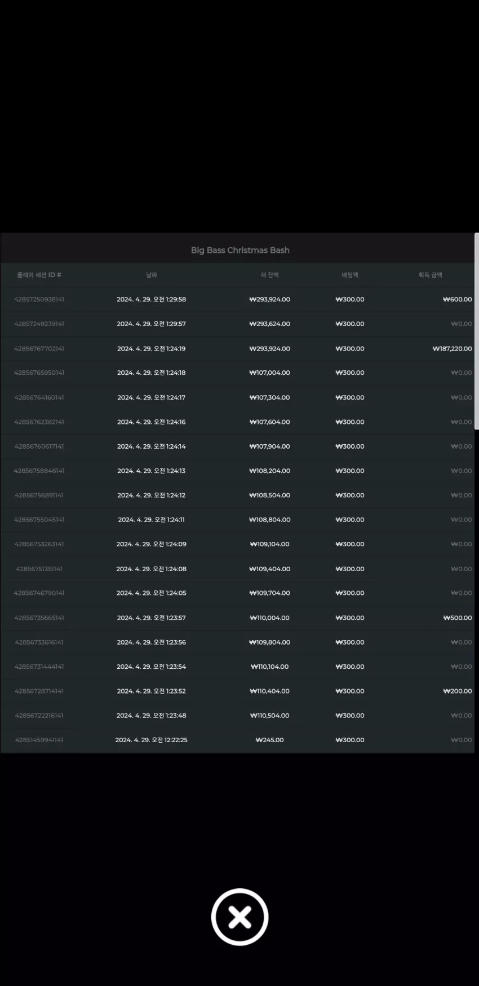This screenshot has height=986, width=479.
Task: Select the row timed 오전 1:24:09
Action: [x=237, y=544]
